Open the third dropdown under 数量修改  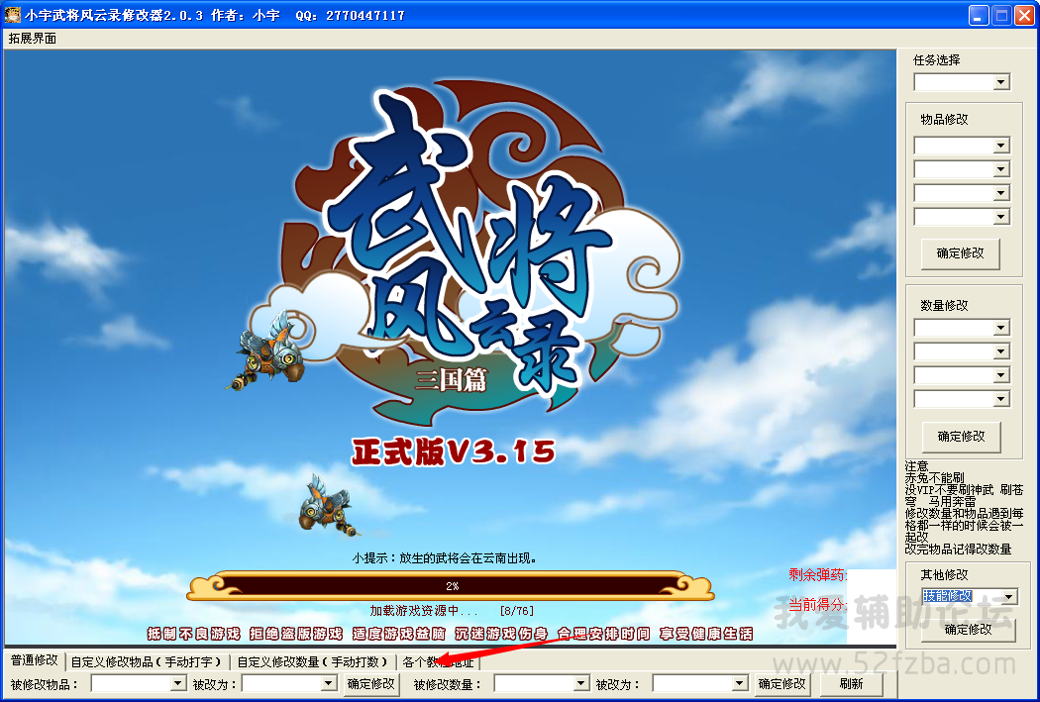click(1001, 375)
